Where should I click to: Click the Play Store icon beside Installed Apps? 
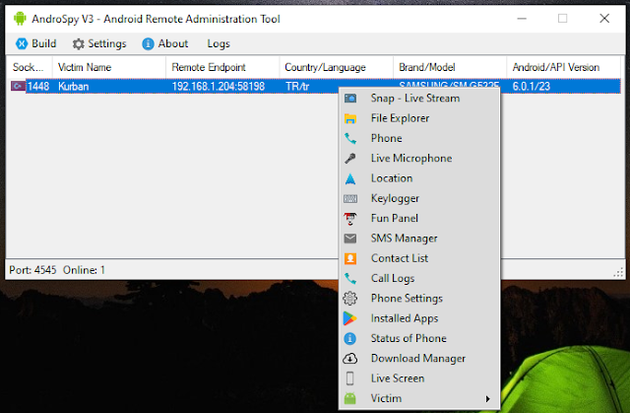click(350, 318)
